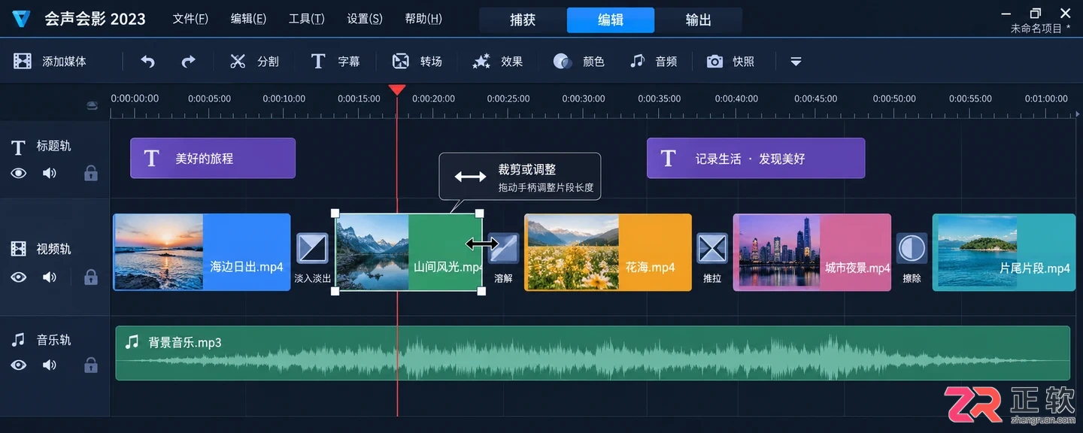
Task: Select the 溶解 transition icon
Action: click(x=503, y=248)
